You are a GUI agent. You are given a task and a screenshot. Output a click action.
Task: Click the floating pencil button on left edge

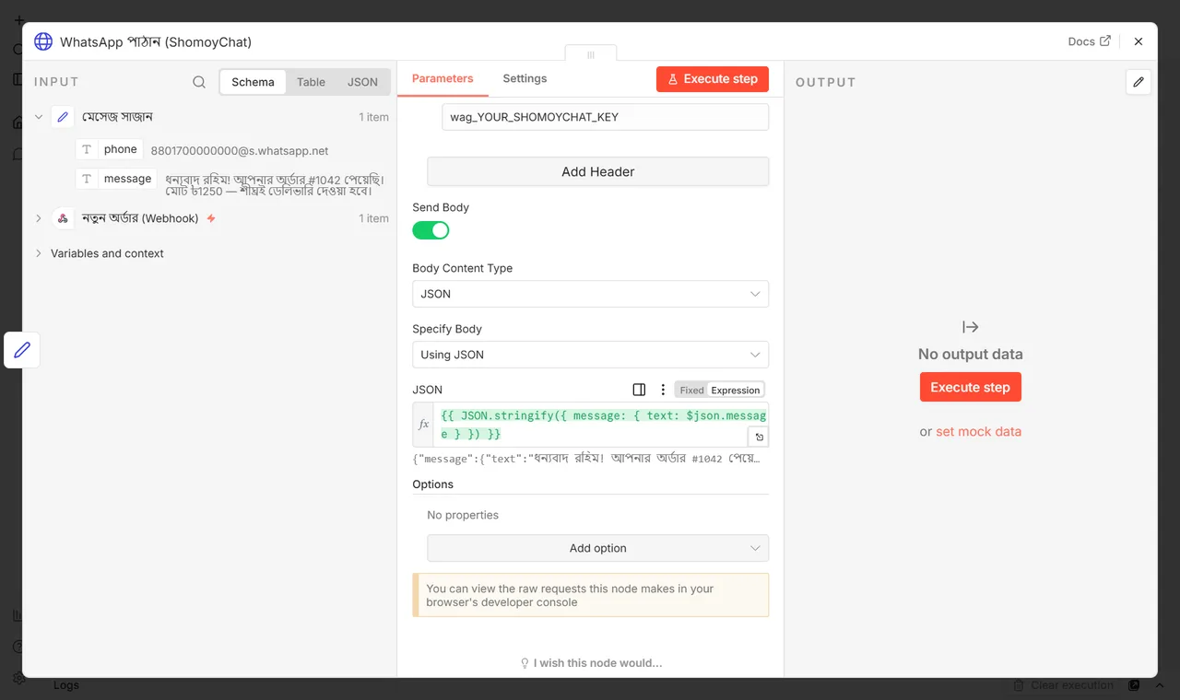point(22,350)
